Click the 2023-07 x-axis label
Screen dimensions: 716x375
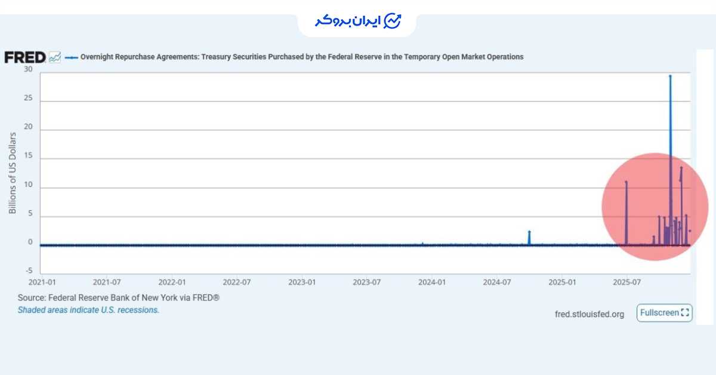tap(366, 281)
